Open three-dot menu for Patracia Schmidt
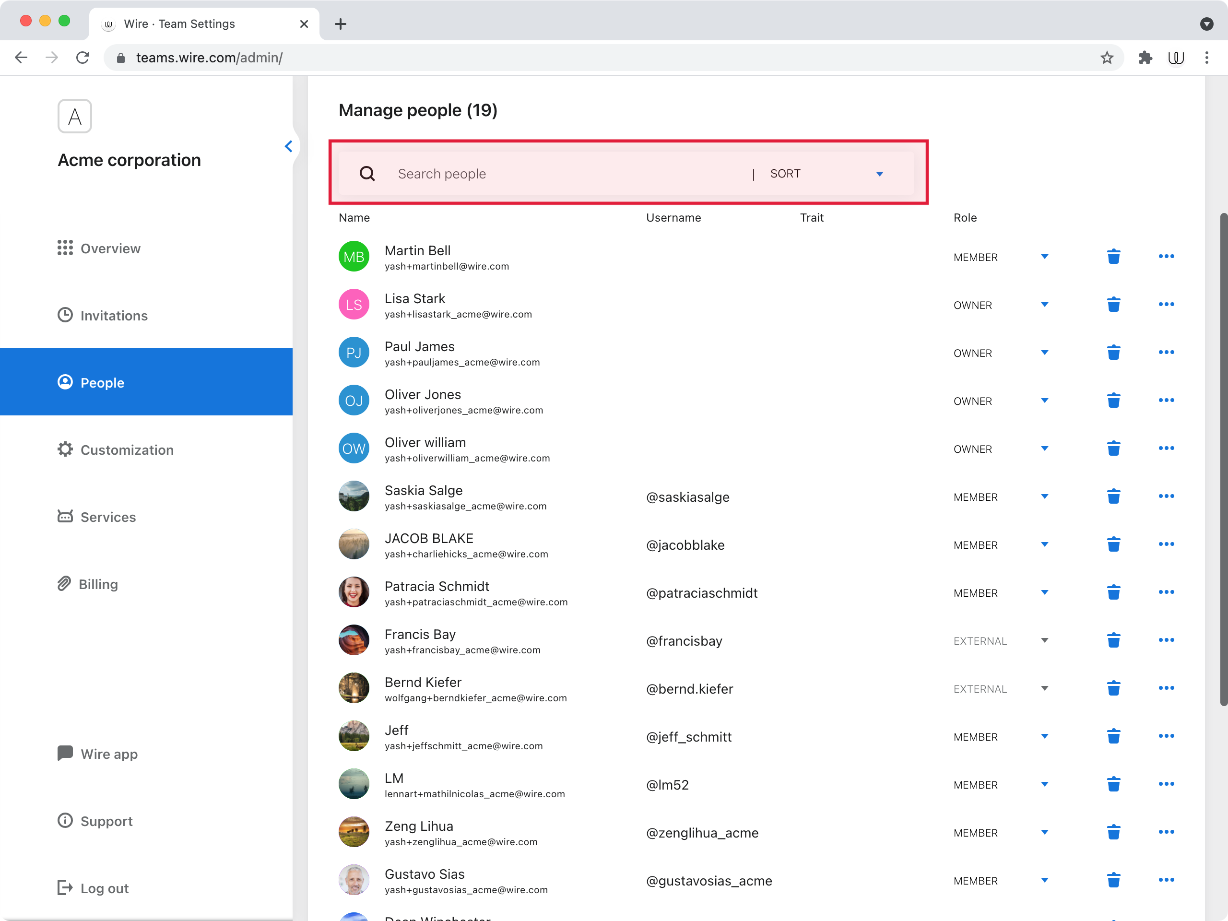Image resolution: width=1228 pixels, height=921 pixels. [x=1166, y=592]
